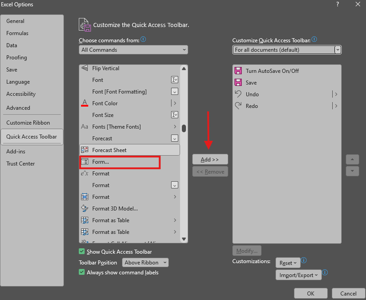
Task: Open the Customize Ribbon section
Action: coord(28,123)
